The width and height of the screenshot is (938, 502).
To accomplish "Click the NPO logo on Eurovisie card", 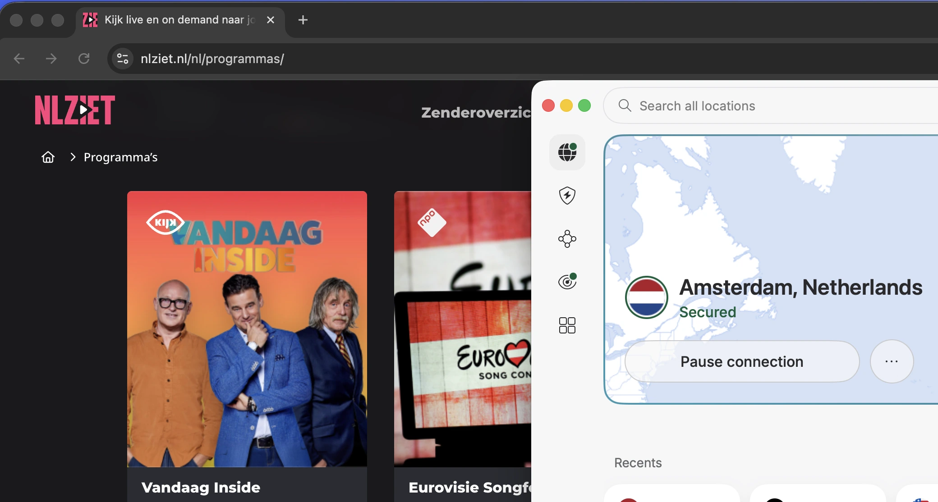I will click(432, 222).
